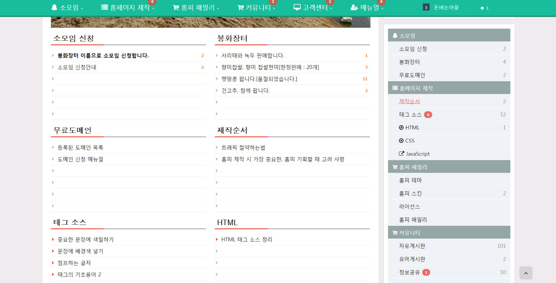Click the circle icon beside CSS in sidebar
This screenshot has width=556, height=283.
pos(401,140)
